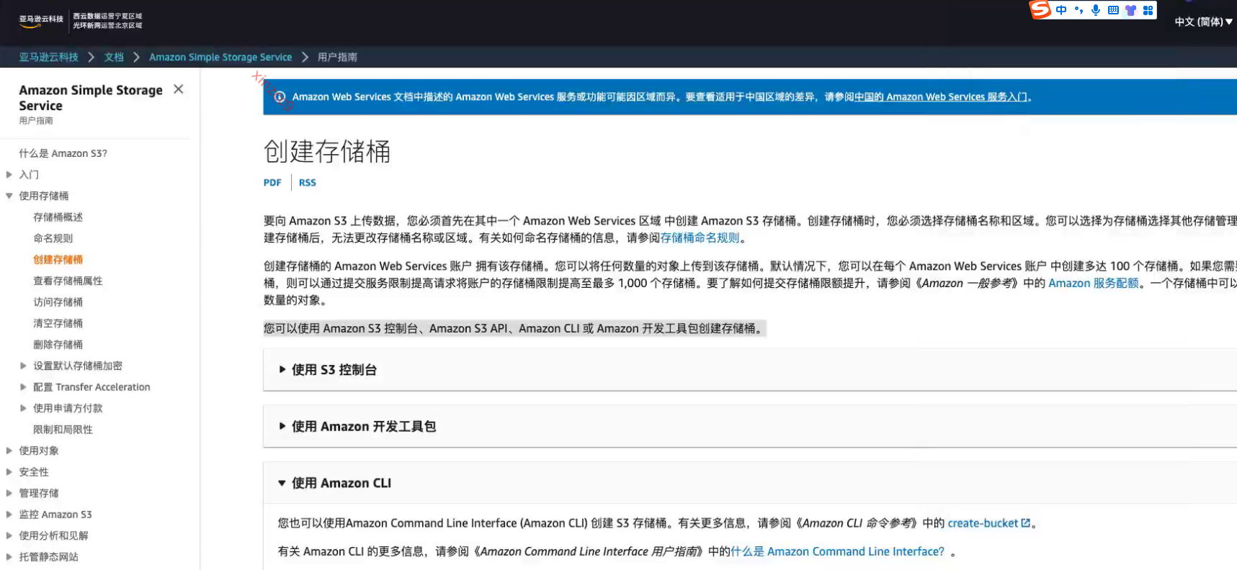Open the 文档 breadcrumb link
1237x570 pixels.
114,57
